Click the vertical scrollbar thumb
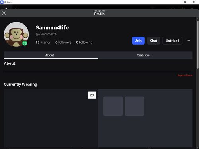Image resolution: width=199 pixels, height=149 pixels. pyautogui.click(x=197, y=45)
